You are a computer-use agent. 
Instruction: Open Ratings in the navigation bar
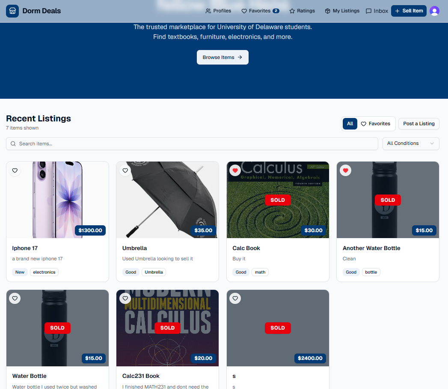click(x=302, y=11)
